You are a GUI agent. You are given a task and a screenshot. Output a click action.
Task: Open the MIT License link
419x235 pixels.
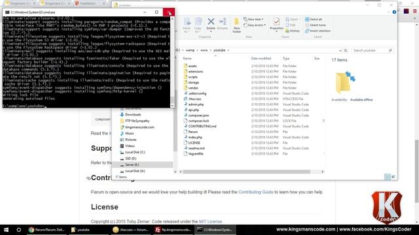point(210,222)
